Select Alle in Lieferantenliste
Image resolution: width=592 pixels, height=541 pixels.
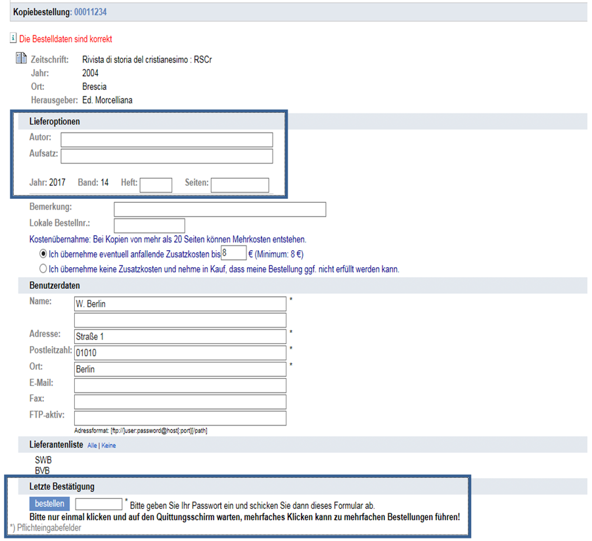pyautogui.click(x=92, y=445)
